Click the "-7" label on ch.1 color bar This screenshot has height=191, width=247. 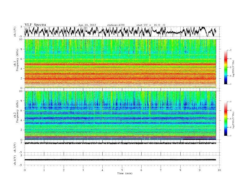point(230,85)
